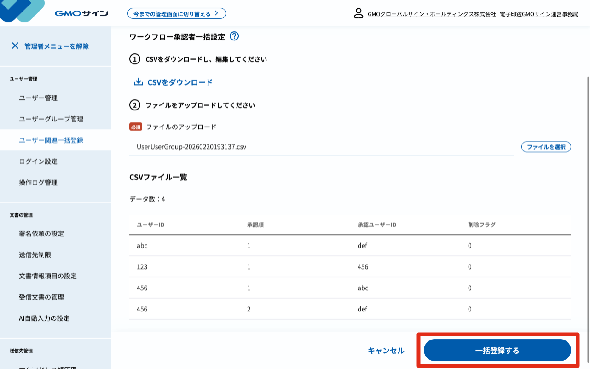This screenshot has width=590, height=369.
Task: Open AI自動入力の設定 in the sidebar
Action: (x=44, y=318)
